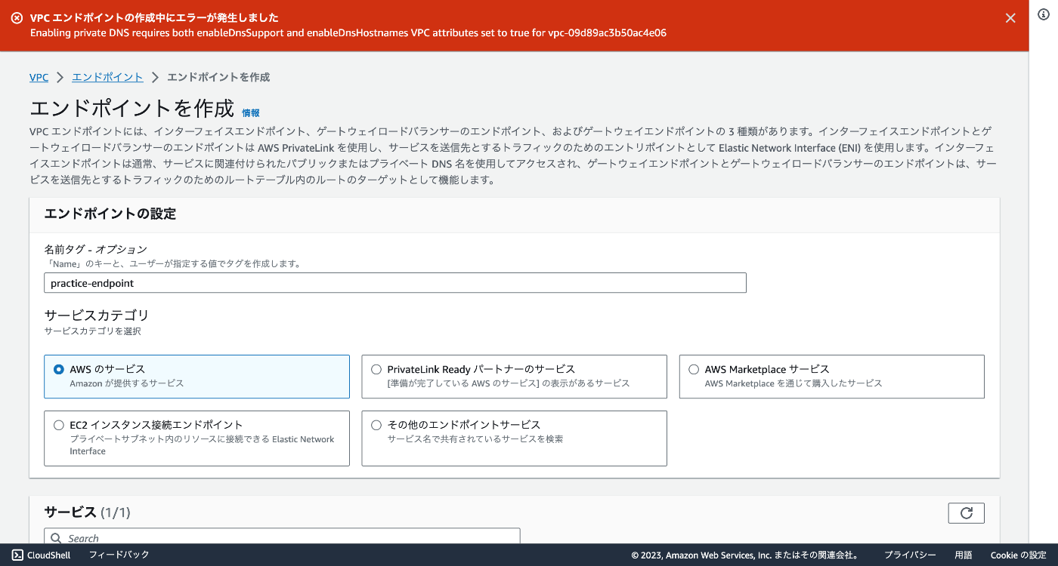Open the エンドポイント breadcrumb link
Image resolution: width=1058 pixels, height=566 pixels.
coord(107,77)
